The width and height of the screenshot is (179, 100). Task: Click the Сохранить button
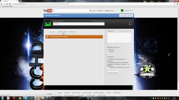pos(129,16)
